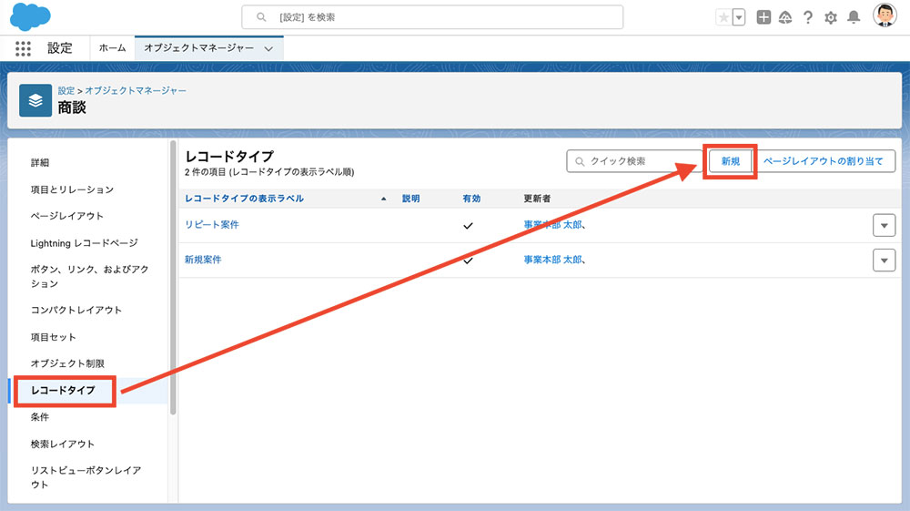Open the setup gear icon

[831, 17]
